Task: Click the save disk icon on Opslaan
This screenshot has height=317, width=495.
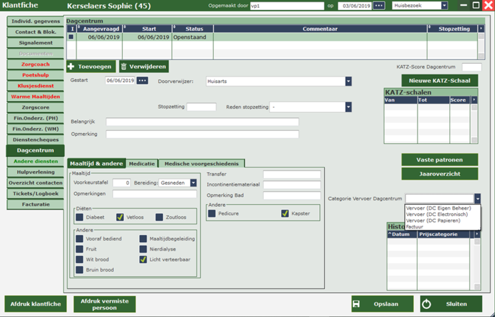Action: [x=357, y=304]
